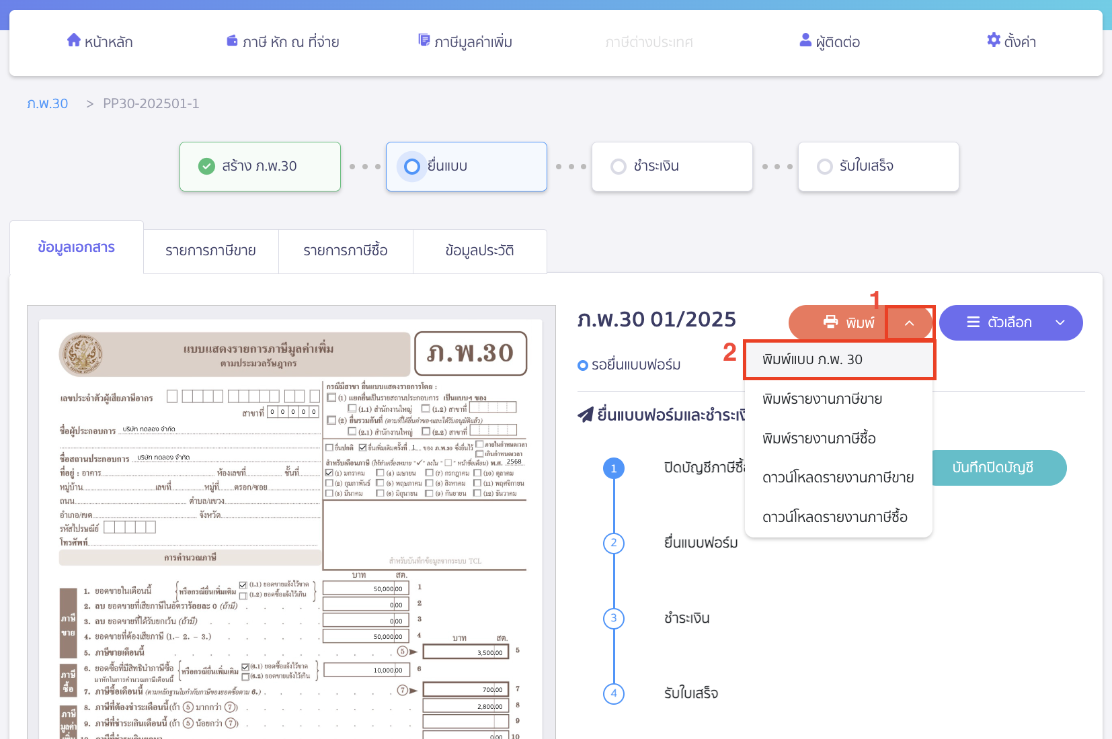Click the รอยื่นแบบฟอร์ม status radio indicator

pos(582,365)
